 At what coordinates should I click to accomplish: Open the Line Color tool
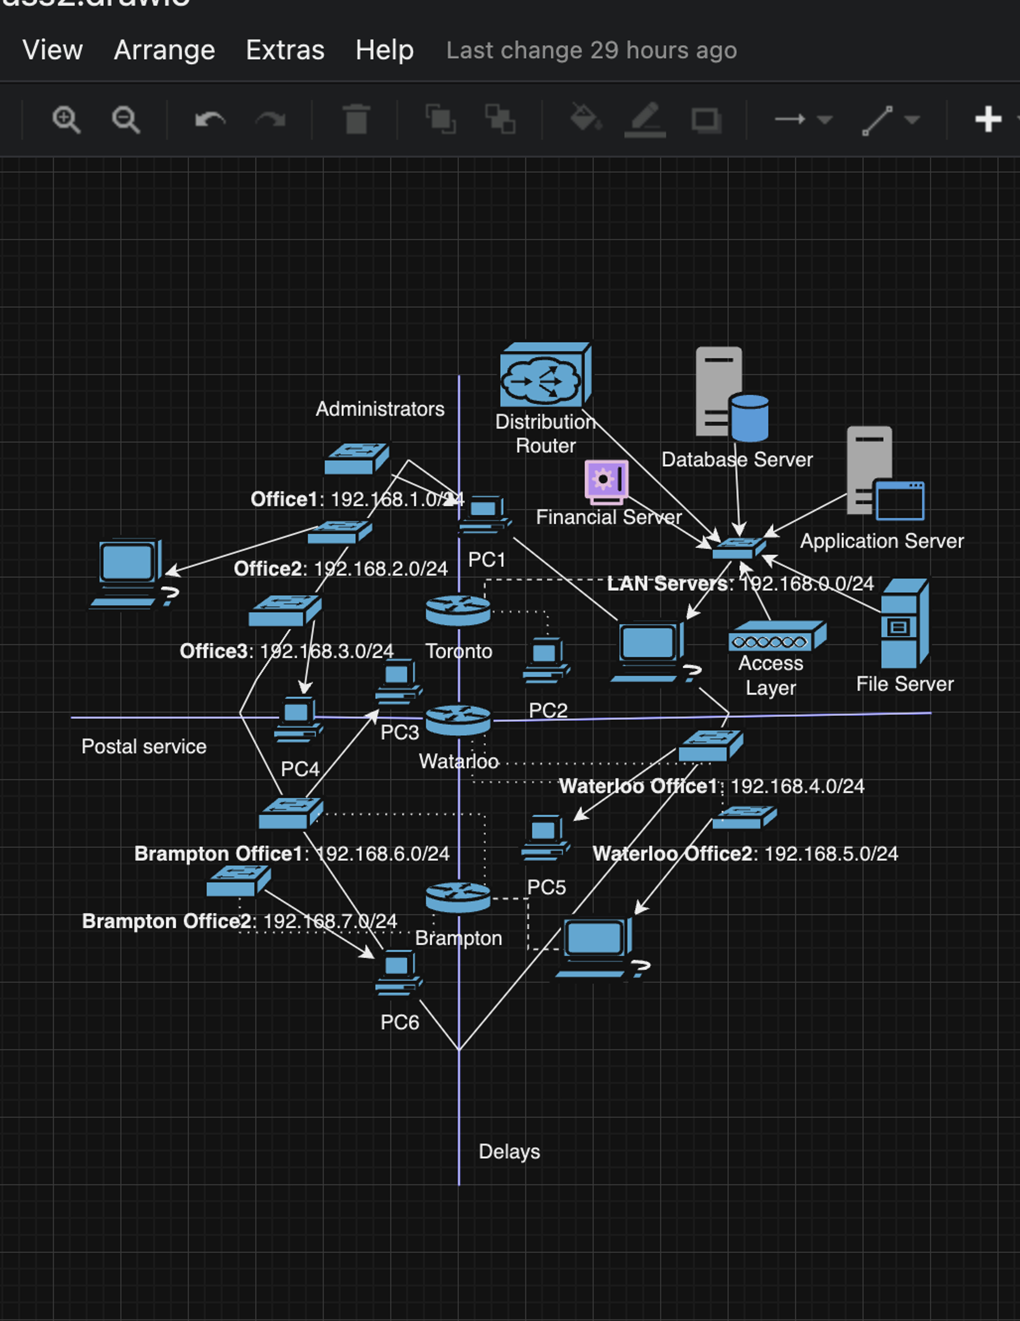[644, 119]
